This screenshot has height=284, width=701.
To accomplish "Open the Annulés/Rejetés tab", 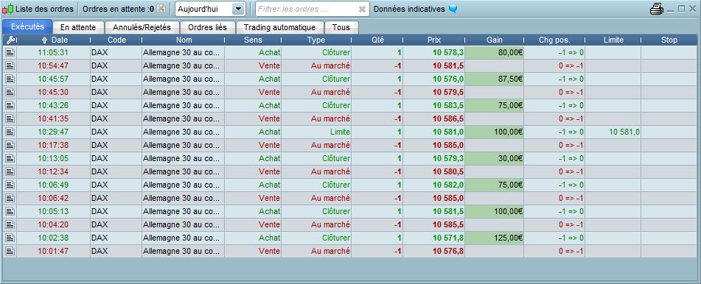I will tap(142, 27).
